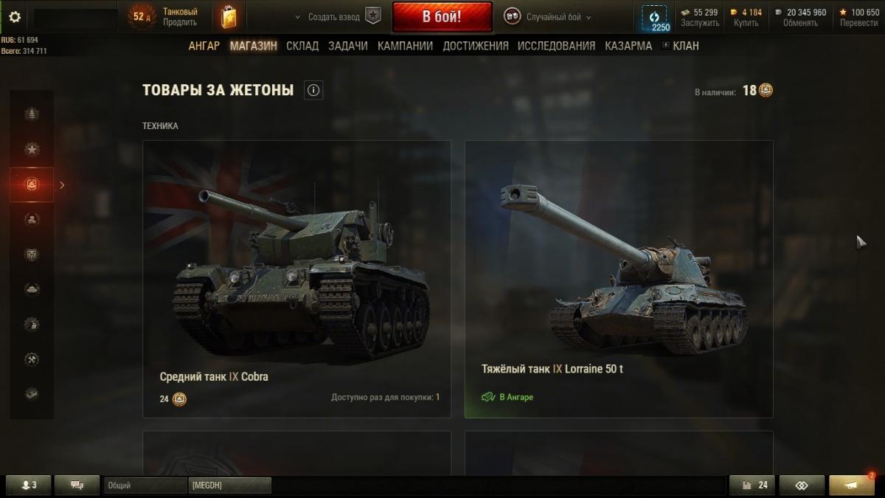Open the star sidebar category
This screenshot has height=498, width=885.
tap(32, 149)
